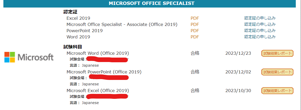Click the 2023/12/23 exam date
Screen dimensions: 301x110
(x=238, y=53)
